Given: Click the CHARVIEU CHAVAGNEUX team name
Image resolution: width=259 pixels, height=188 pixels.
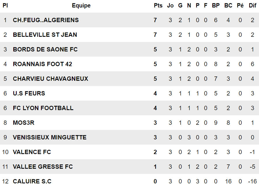Looking at the screenshot, I should tap(50, 79).
